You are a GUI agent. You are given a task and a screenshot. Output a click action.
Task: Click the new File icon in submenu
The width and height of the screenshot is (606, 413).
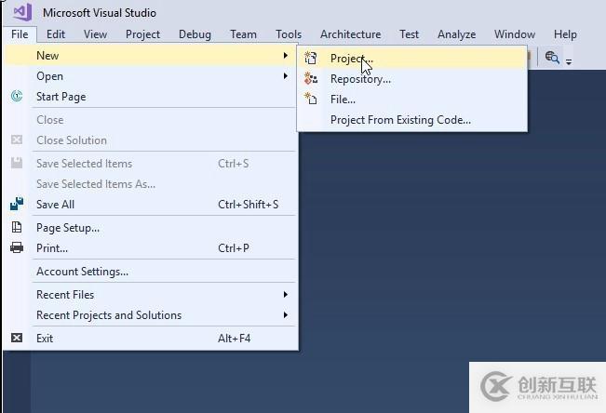tap(312, 100)
